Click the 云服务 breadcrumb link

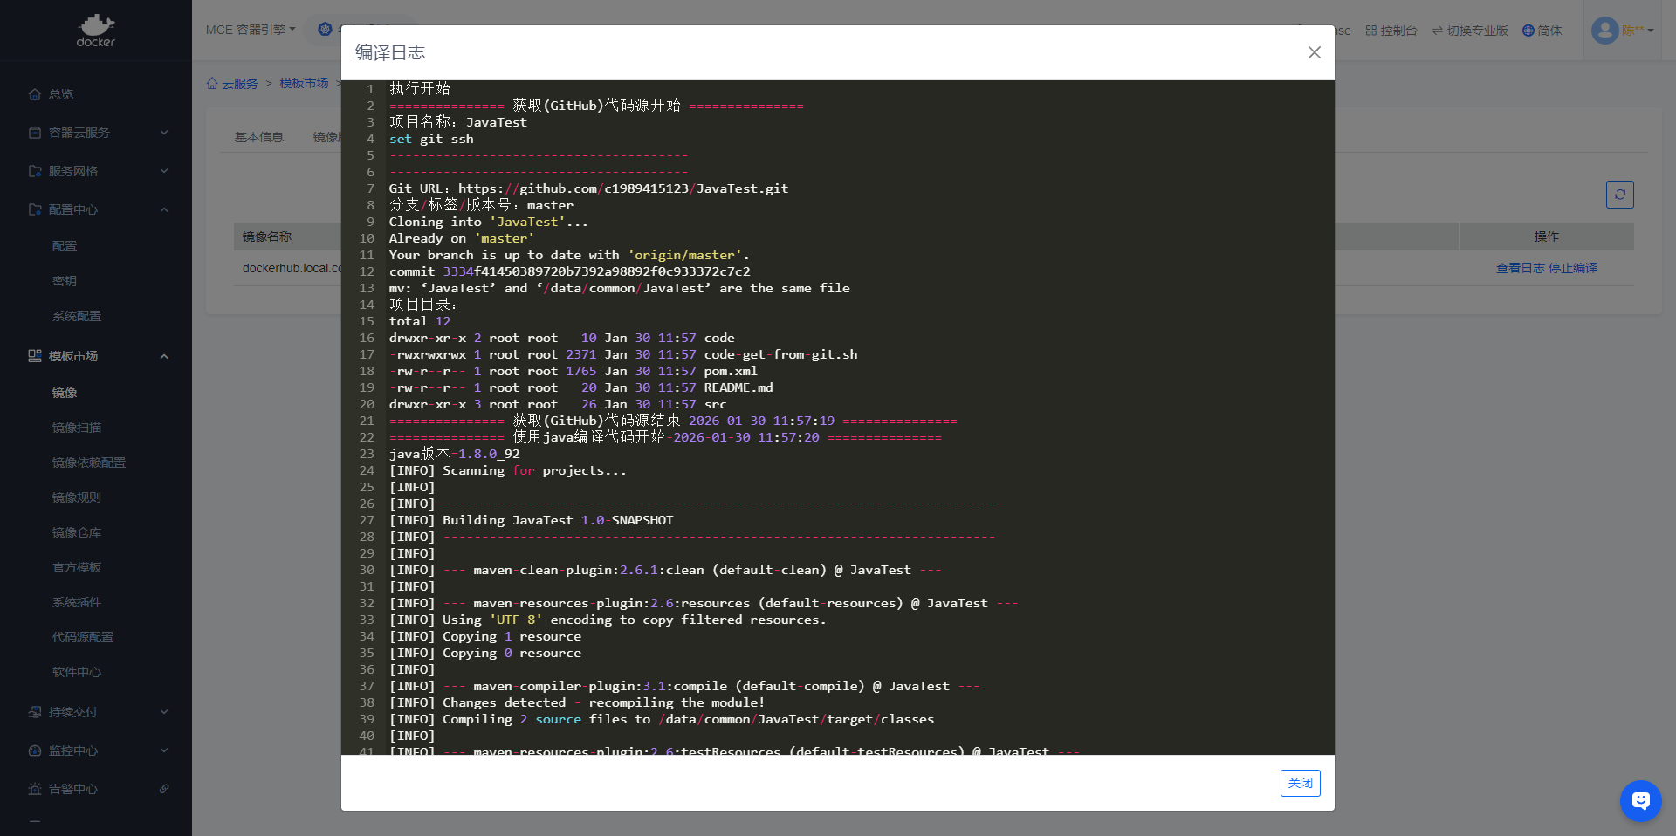[239, 84]
